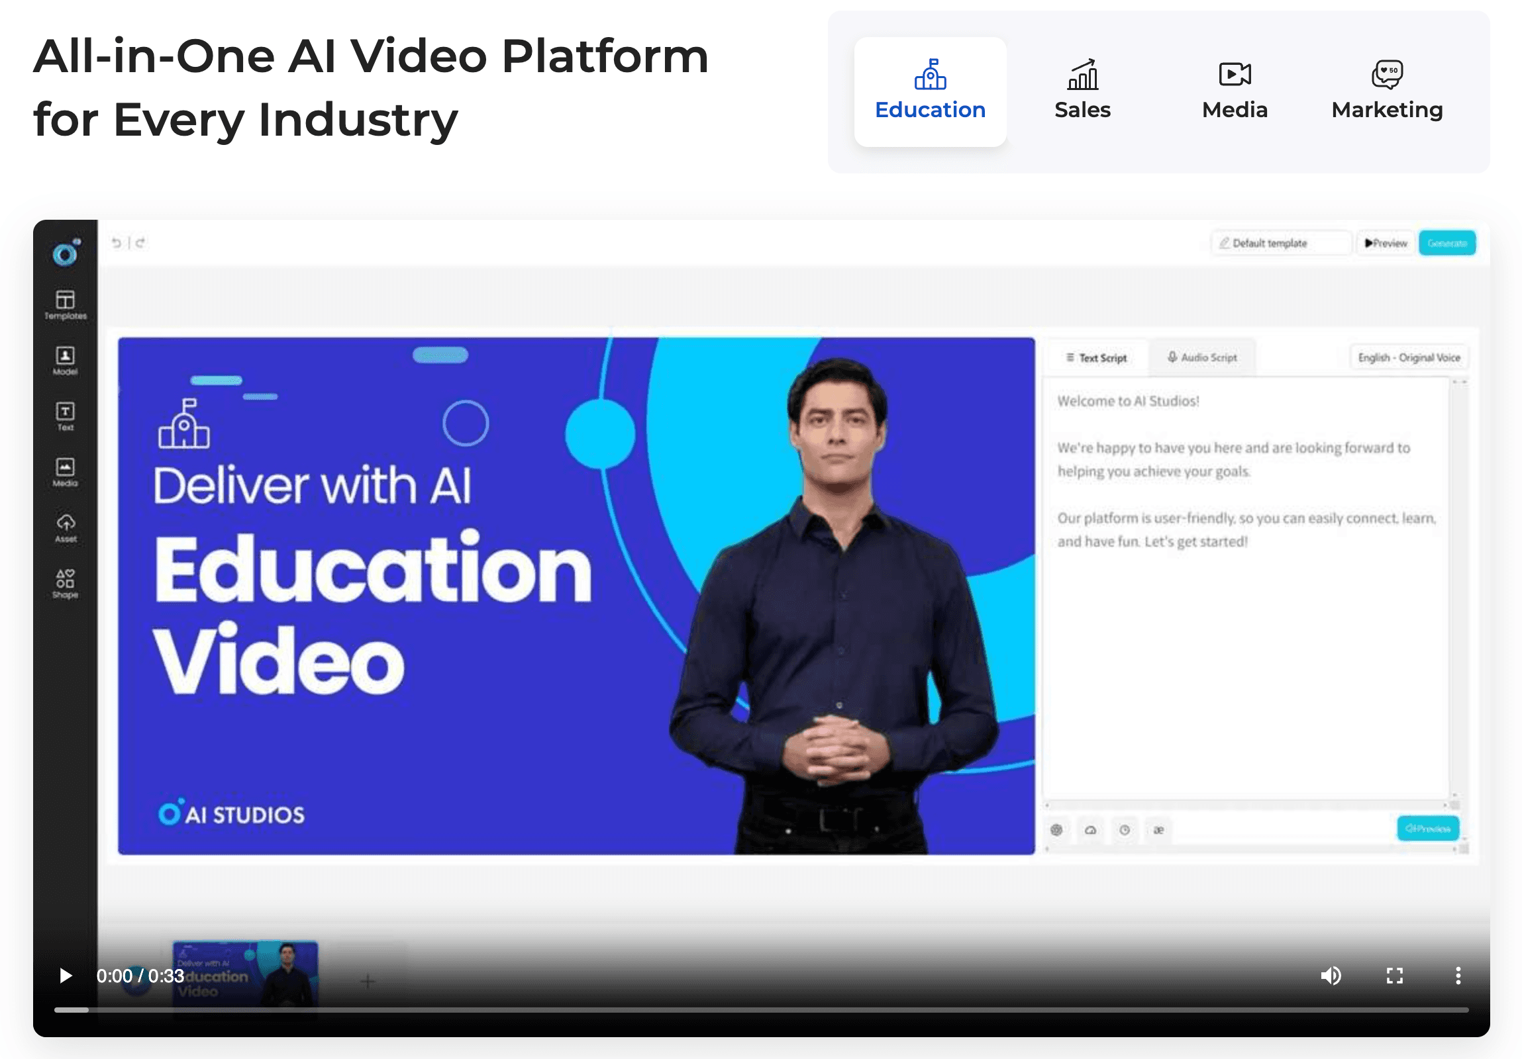Open the Shape panel in the editor sidebar
The height and width of the screenshot is (1059, 1522).
coord(65,584)
